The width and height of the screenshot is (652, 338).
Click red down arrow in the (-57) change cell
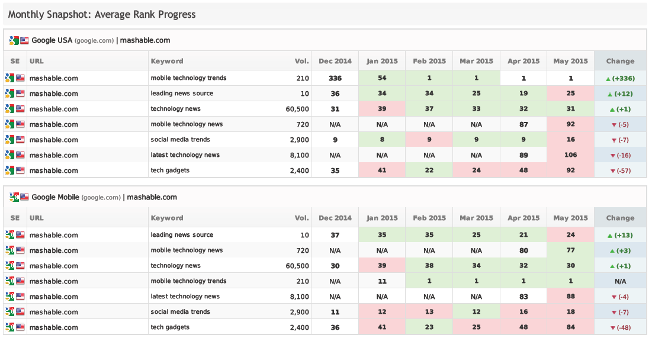coord(612,171)
